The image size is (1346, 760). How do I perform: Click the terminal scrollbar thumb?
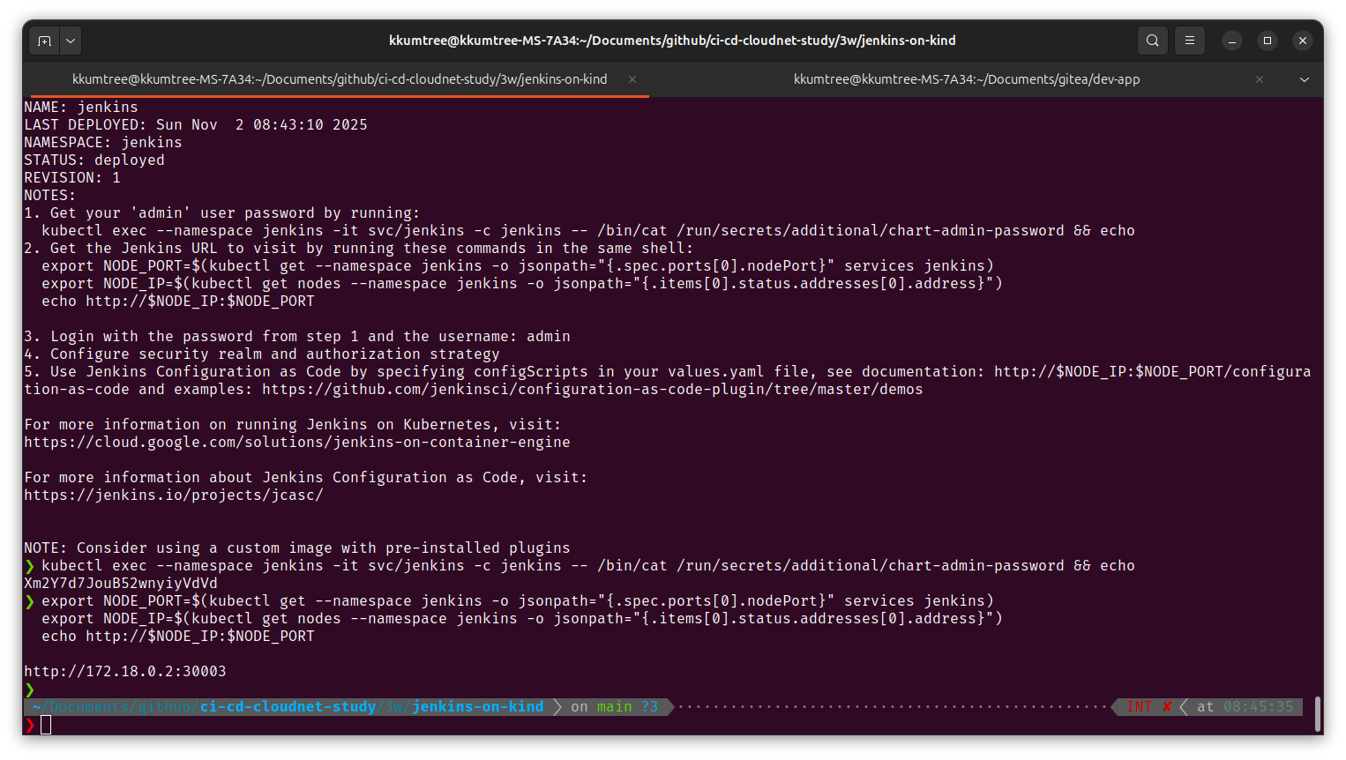pos(1317,714)
